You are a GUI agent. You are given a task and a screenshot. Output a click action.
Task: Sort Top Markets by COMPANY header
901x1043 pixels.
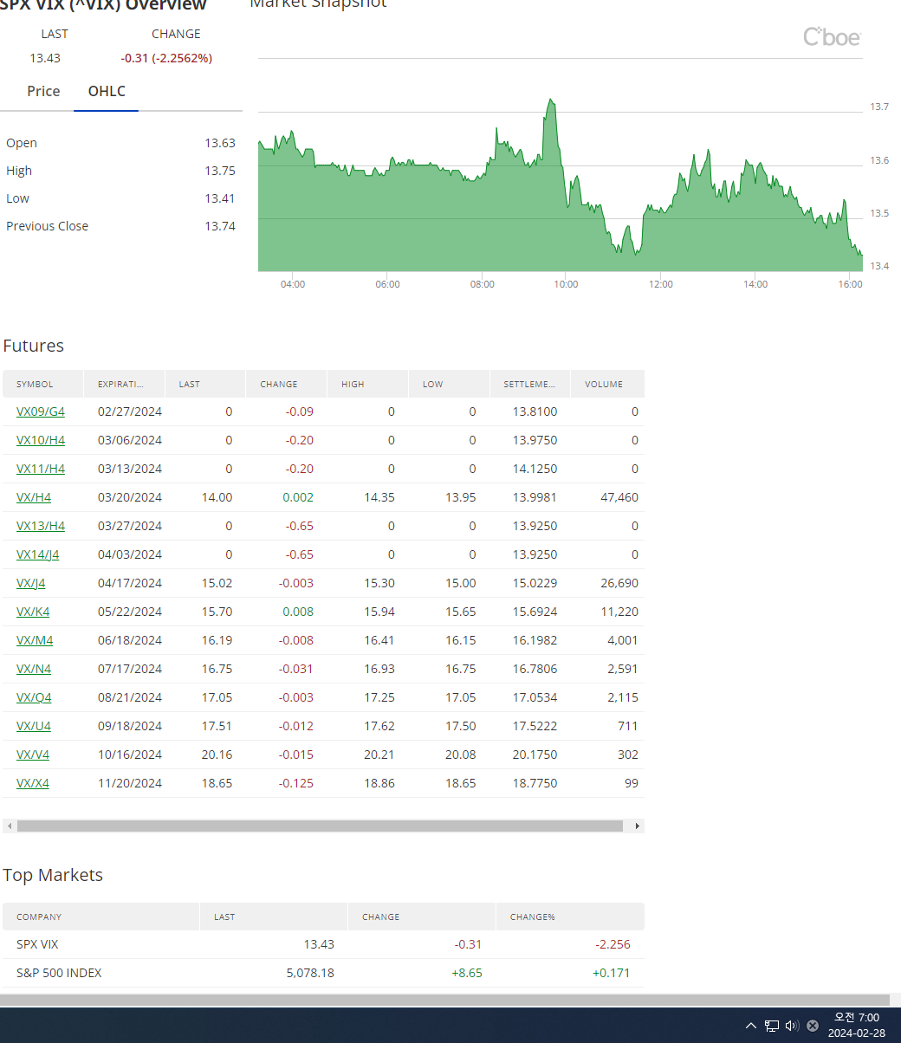pos(101,917)
